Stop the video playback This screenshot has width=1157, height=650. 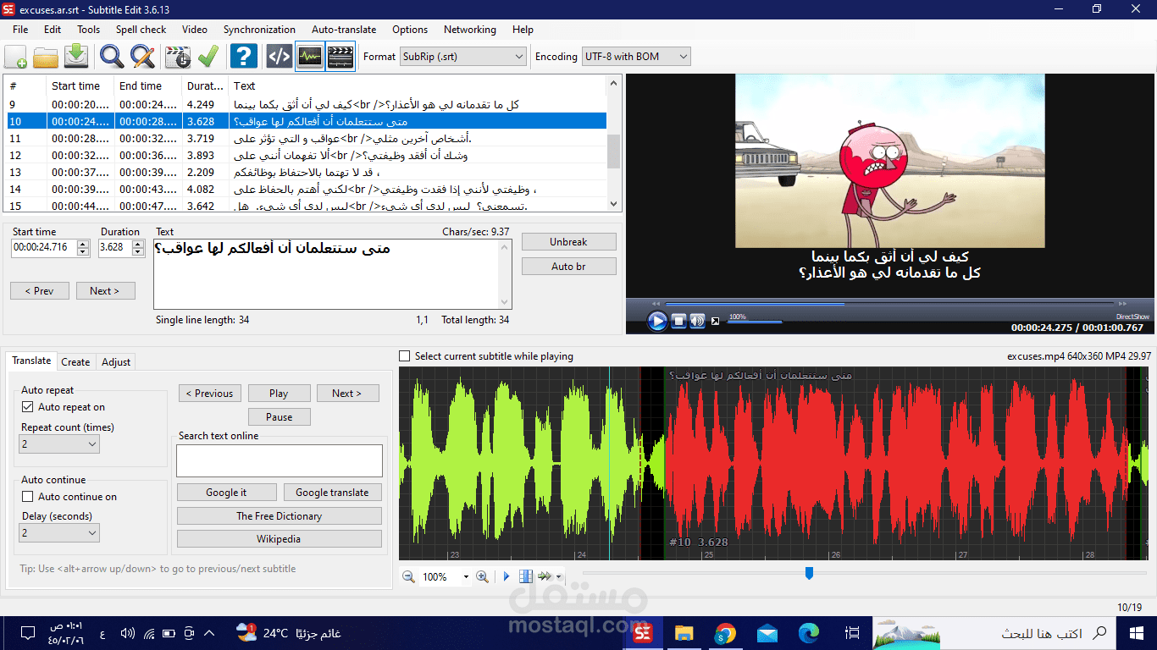[x=678, y=321]
